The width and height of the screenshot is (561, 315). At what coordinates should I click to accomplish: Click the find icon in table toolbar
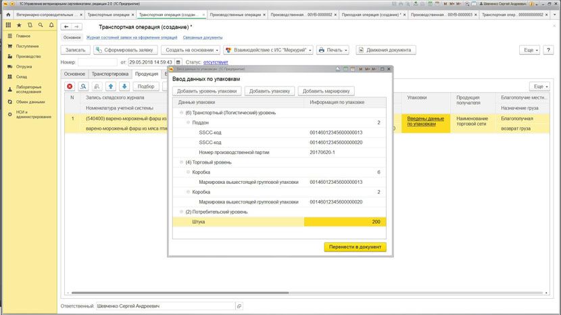click(x=83, y=87)
